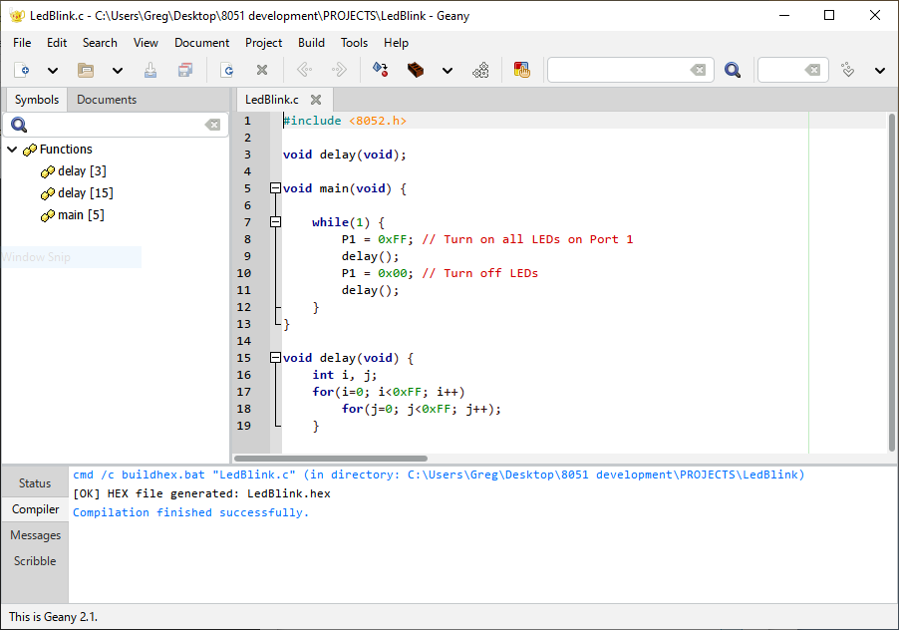Open the Project menu
The image size is (899, 630).
click(264, 43)
